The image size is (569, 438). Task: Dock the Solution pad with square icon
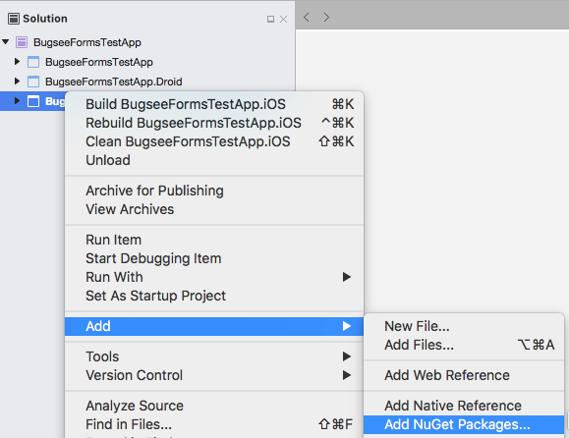(270, 19)
